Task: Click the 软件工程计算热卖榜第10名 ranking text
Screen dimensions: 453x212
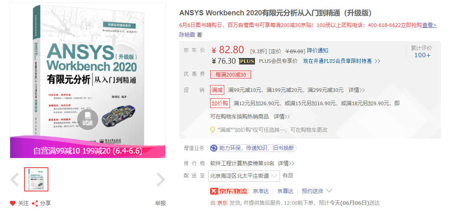Action: click(242, 164)
